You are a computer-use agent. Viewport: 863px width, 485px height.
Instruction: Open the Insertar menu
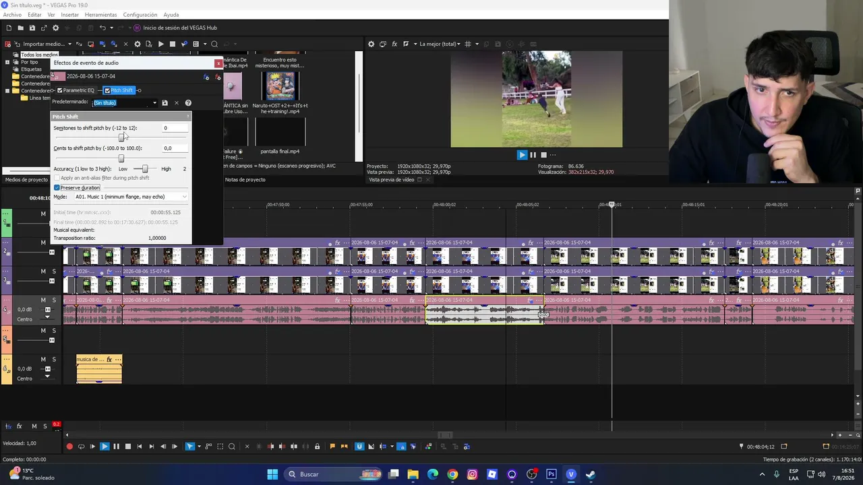pos(69,15)
